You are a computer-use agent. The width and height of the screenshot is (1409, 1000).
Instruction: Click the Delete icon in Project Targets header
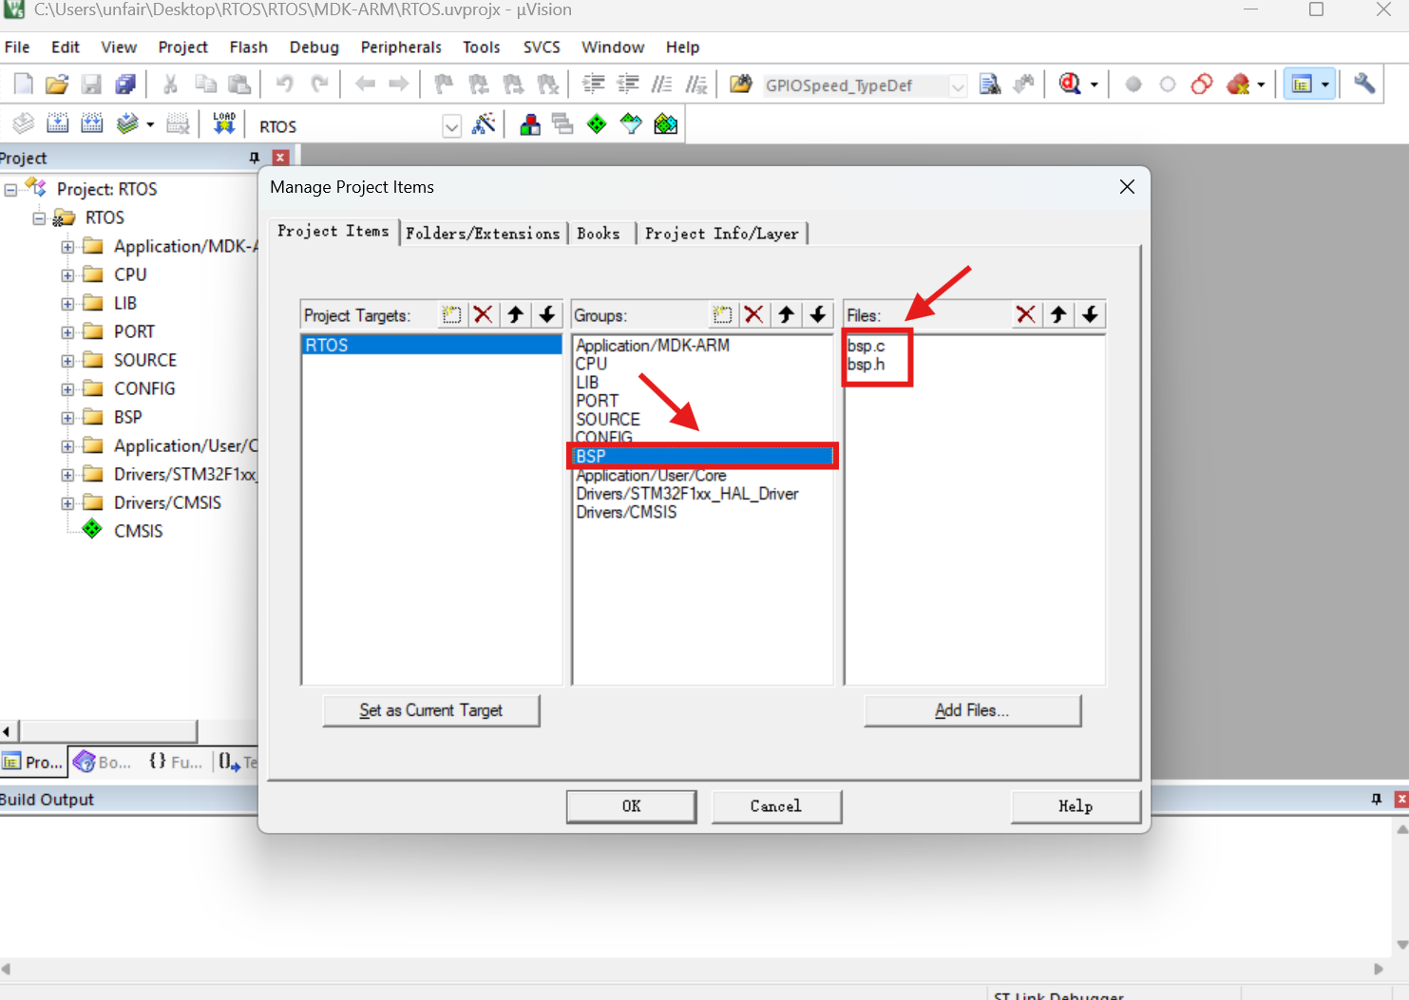click(484, 314)
